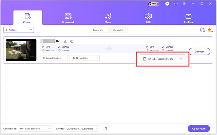The width and height of the screenshot is (217, 135).
Task: Show the Converted list
Action: point(118,30)
